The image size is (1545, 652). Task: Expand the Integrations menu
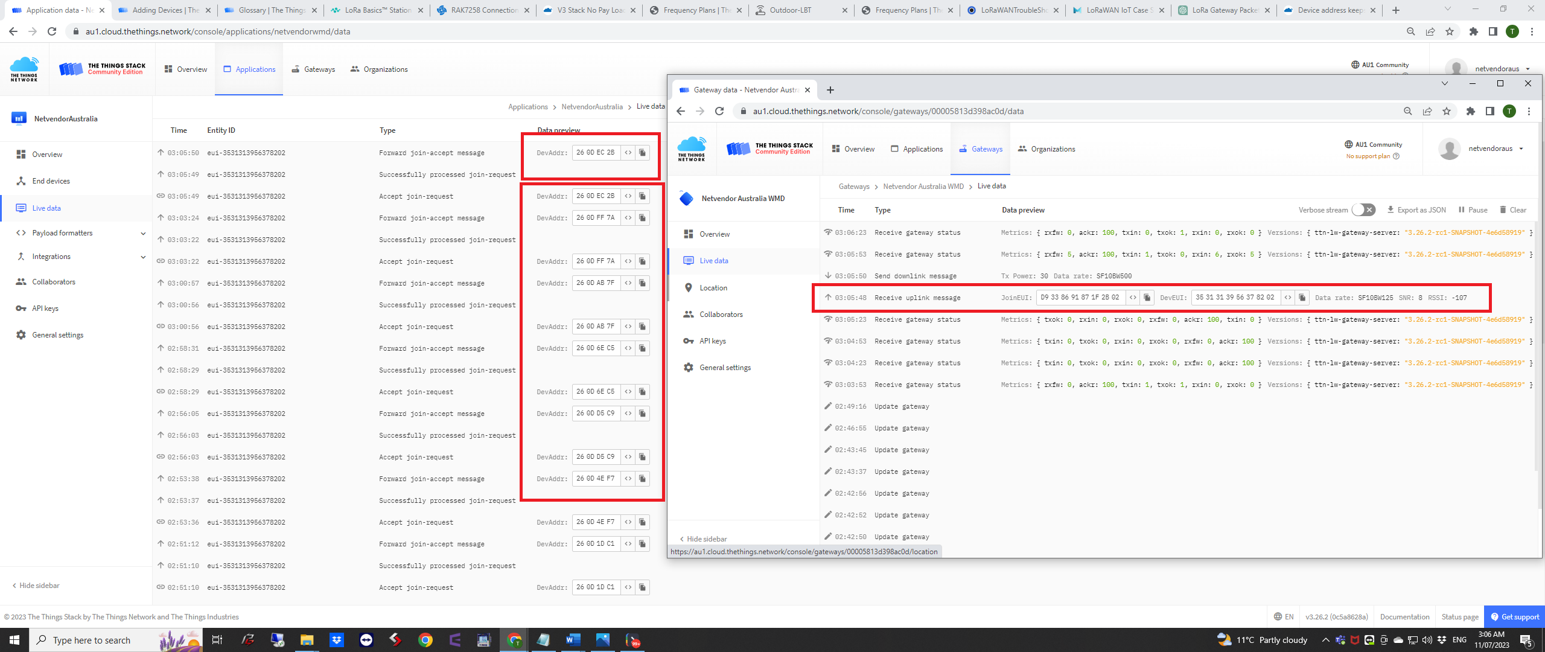[81, 257]
